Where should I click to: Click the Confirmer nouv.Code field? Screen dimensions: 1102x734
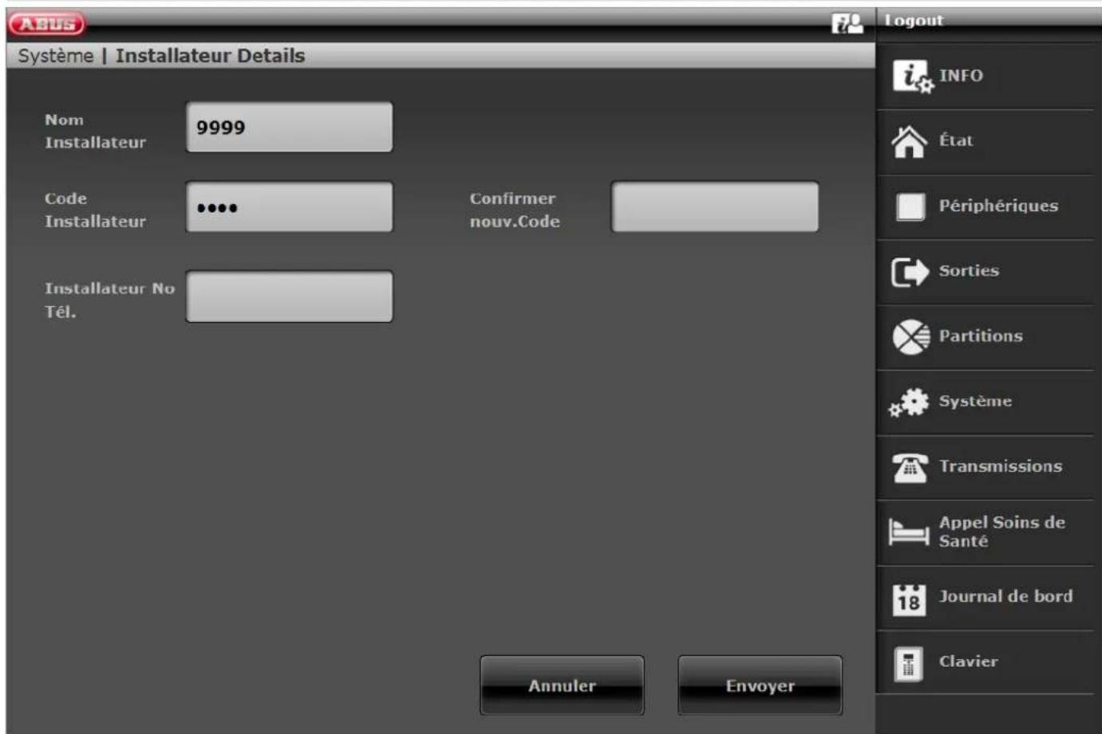pyautogui.click(x=714, y=207)
